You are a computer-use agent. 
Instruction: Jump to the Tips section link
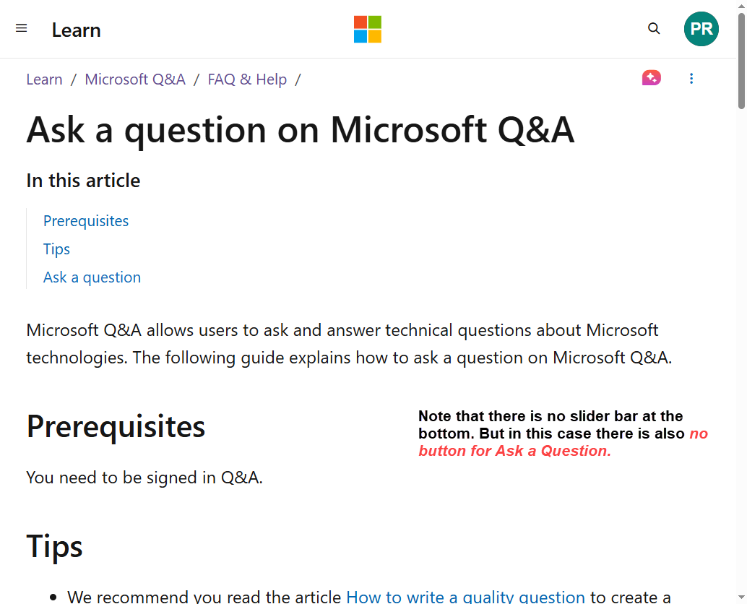(x=56, y=249)
